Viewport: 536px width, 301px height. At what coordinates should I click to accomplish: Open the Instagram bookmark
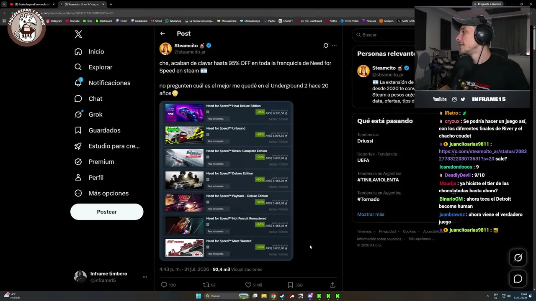point(54,21)
